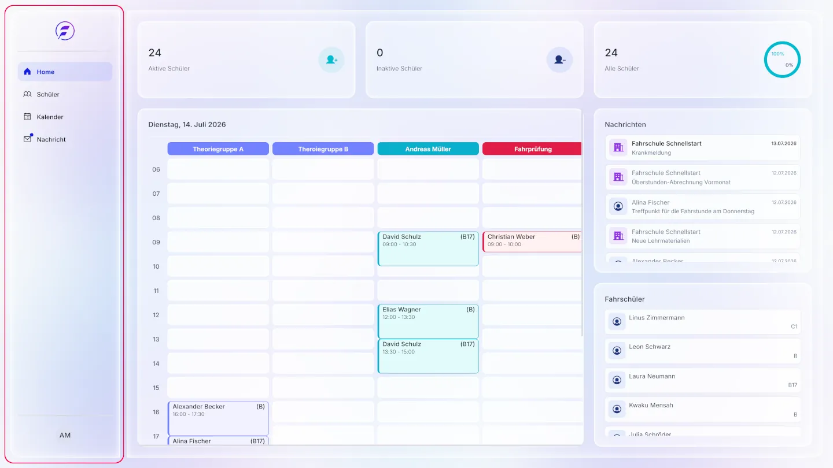Click the avatar icon next to Linus Zimmermann
Viewport: 833px width, 468px height.
[617, 321]
